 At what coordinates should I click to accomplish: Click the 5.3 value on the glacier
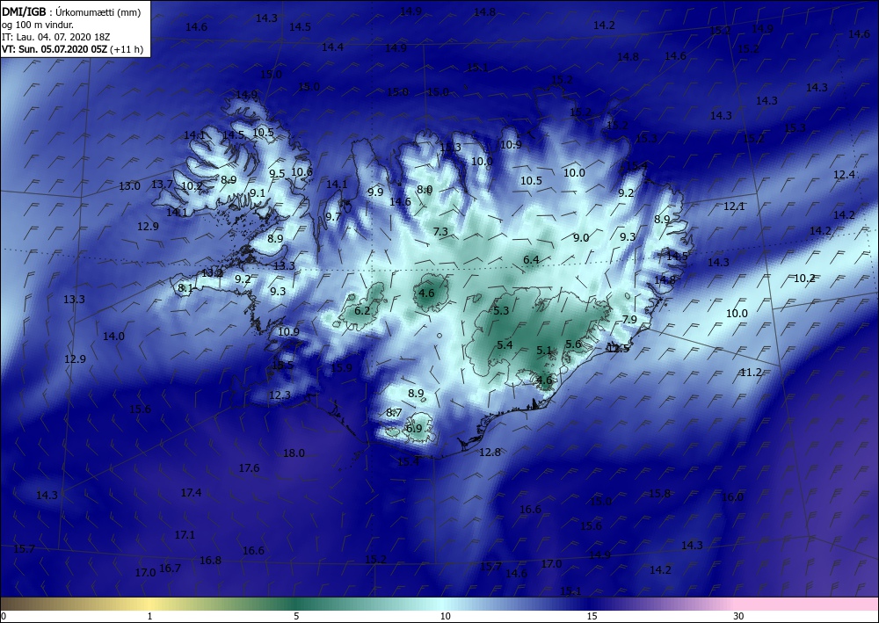coord(501,310)
